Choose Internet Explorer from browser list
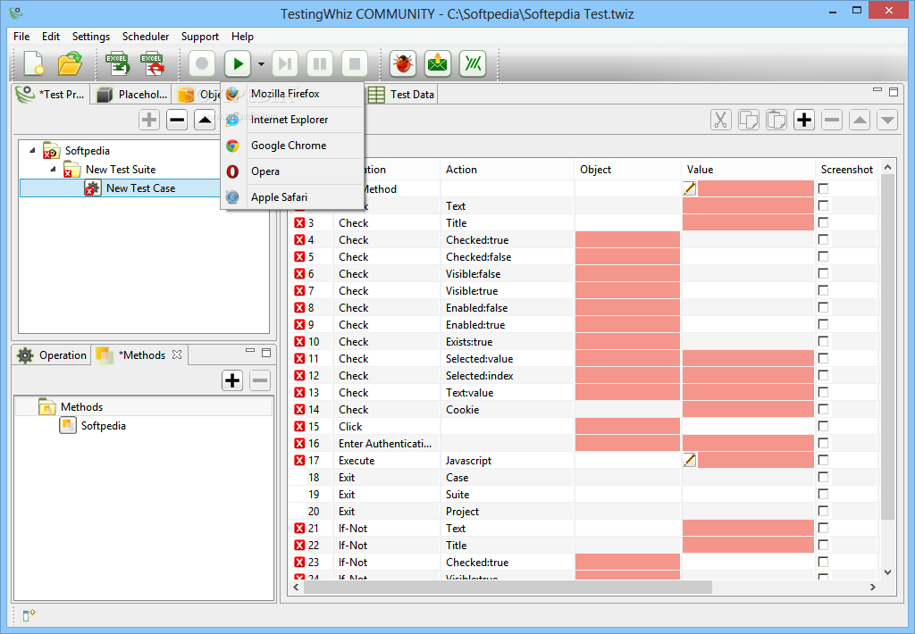The image size is (915, 634). pos(292,120)
